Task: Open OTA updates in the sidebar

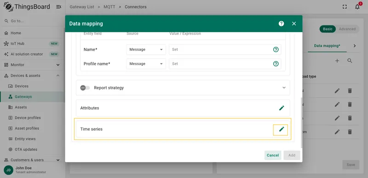Action: pos(32,149)
